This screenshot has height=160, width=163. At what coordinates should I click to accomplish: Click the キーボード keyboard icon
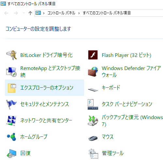point(93,90)
